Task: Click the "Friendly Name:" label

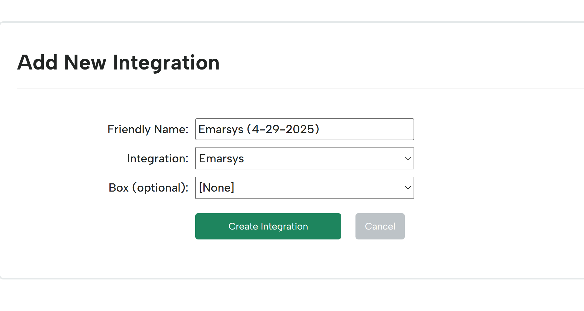Action: point(148,129)
